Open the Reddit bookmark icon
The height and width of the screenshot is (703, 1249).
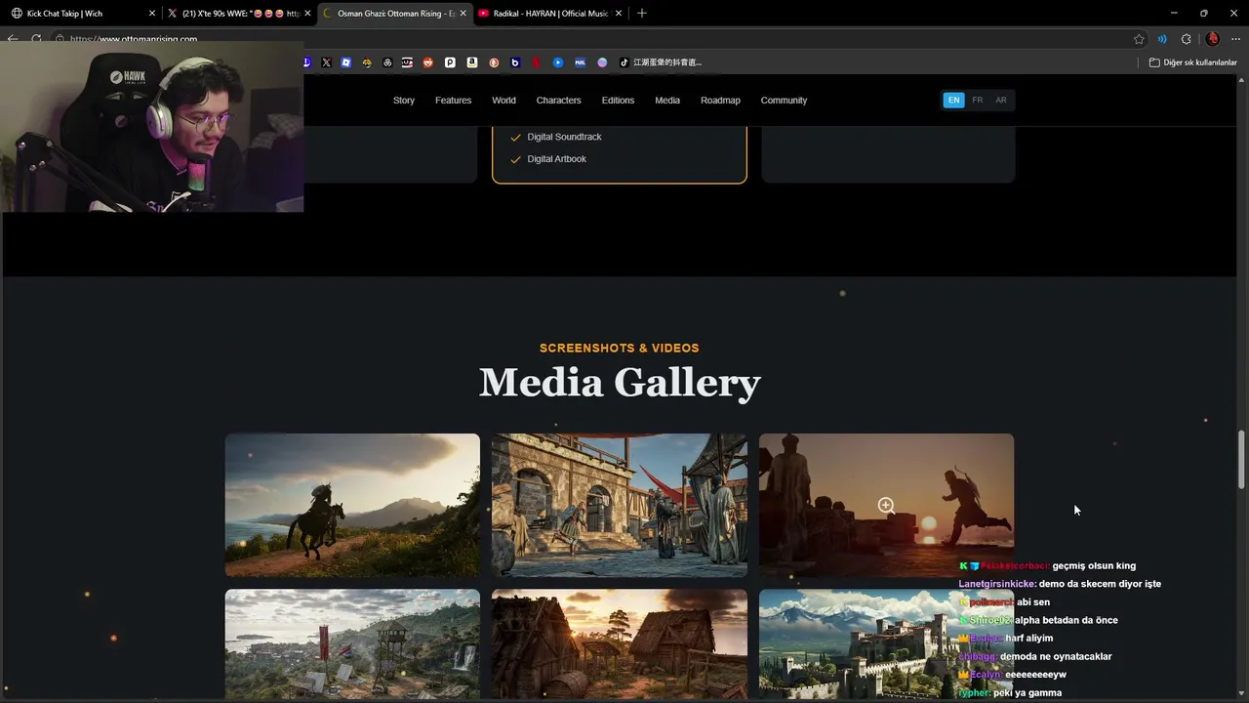427,62
